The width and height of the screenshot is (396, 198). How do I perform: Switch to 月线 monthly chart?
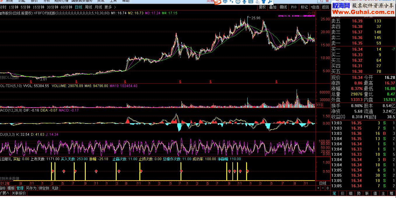coord(98,7)
